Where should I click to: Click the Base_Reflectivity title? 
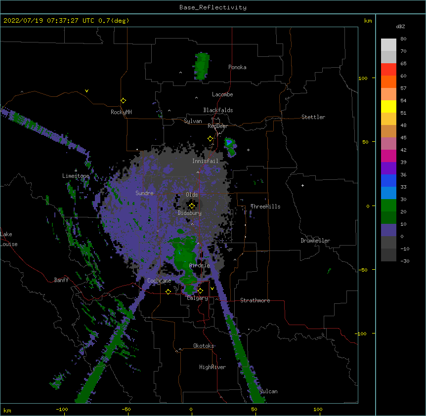point(213,7)
